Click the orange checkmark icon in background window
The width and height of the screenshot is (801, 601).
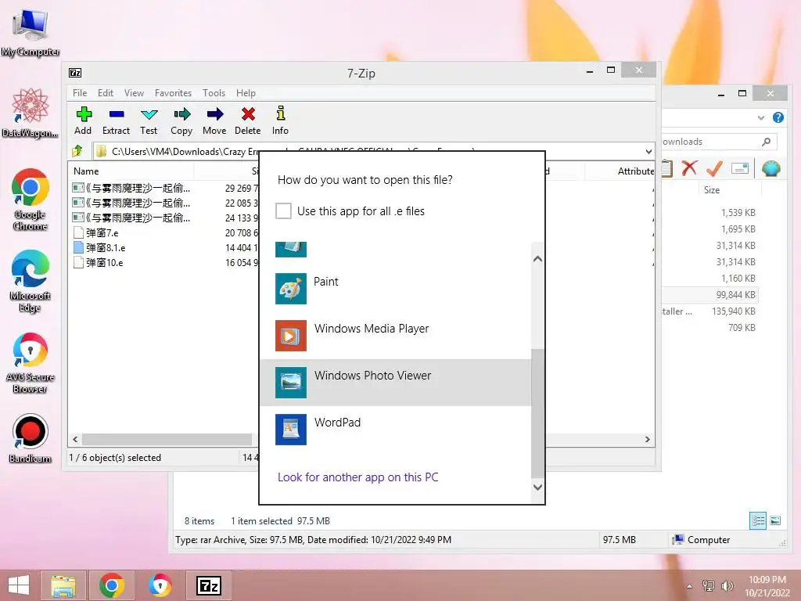[x=714, y=167]
